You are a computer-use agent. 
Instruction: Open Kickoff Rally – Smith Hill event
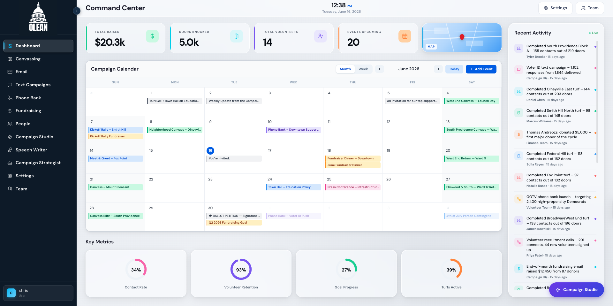click(115, 130)
